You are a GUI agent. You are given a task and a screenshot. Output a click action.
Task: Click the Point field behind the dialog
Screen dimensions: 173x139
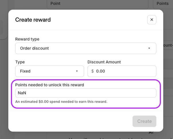(x=98, y=4)
